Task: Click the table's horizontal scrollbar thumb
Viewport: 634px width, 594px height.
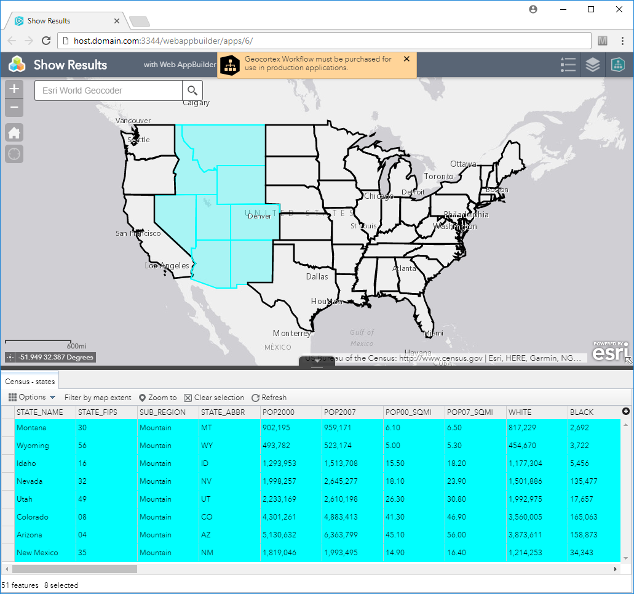Action: pos(74,569)
